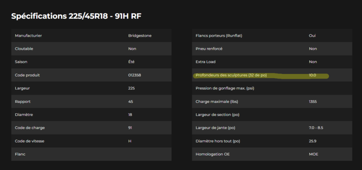Click the Largeur value 225
This screenshot has height=170, width=362.
click(132, 88)
